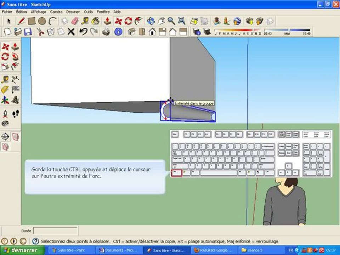Click the Zoom Extents tool
The width and height of the screenshot is (340, 255).
point(182,21)
